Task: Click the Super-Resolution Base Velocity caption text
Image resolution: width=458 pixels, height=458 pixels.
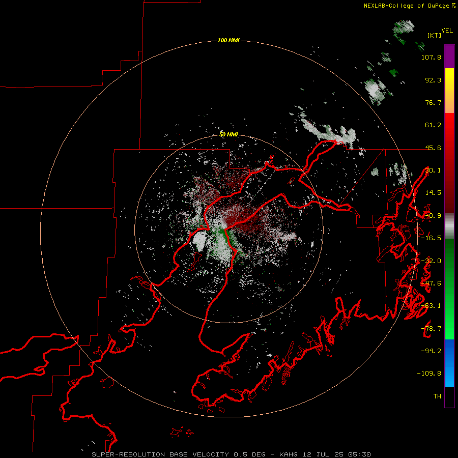Action: coord(232,454)
